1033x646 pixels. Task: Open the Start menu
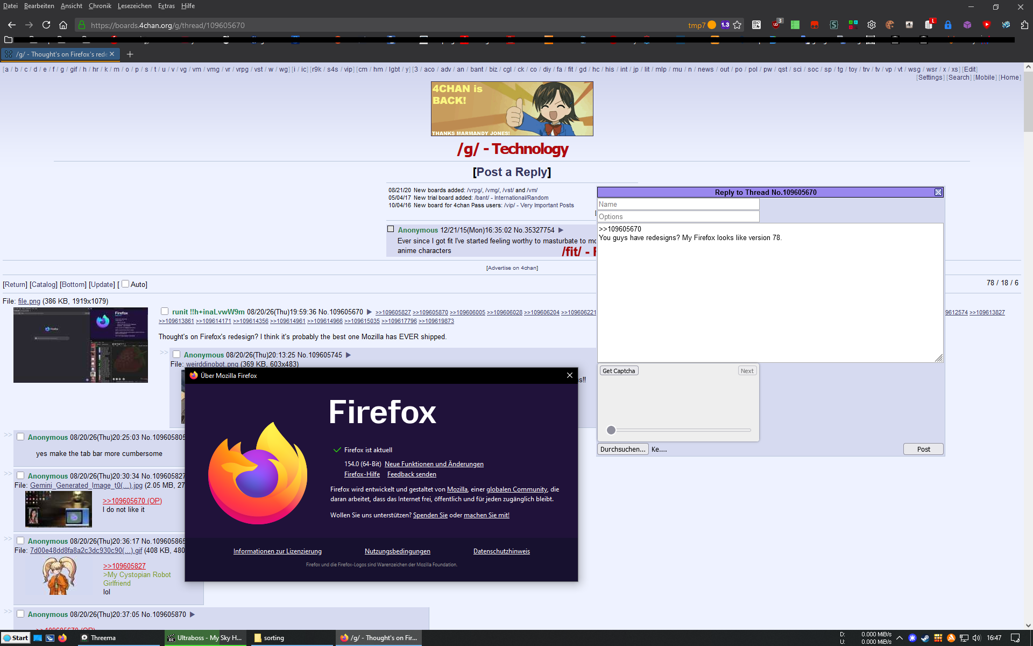(16, 638)
